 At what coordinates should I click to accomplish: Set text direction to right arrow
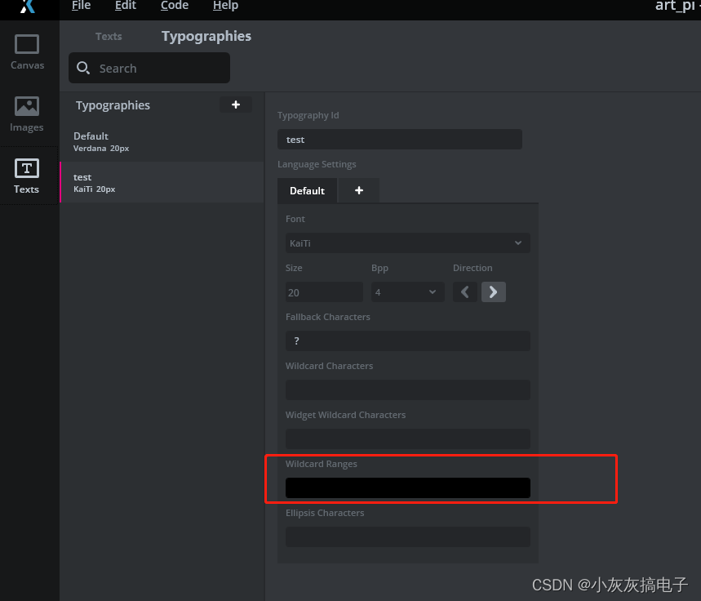pyautogui.click(x=494, y=292)
